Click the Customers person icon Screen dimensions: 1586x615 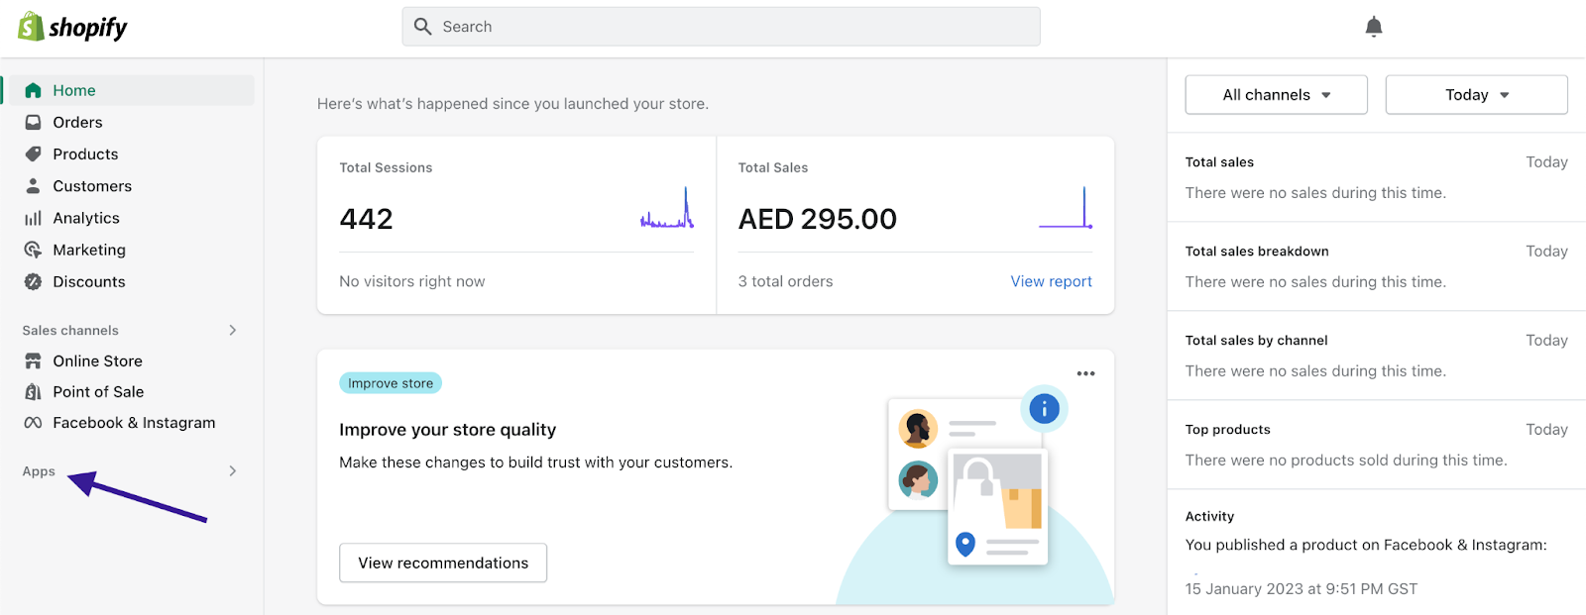point(33,186)
